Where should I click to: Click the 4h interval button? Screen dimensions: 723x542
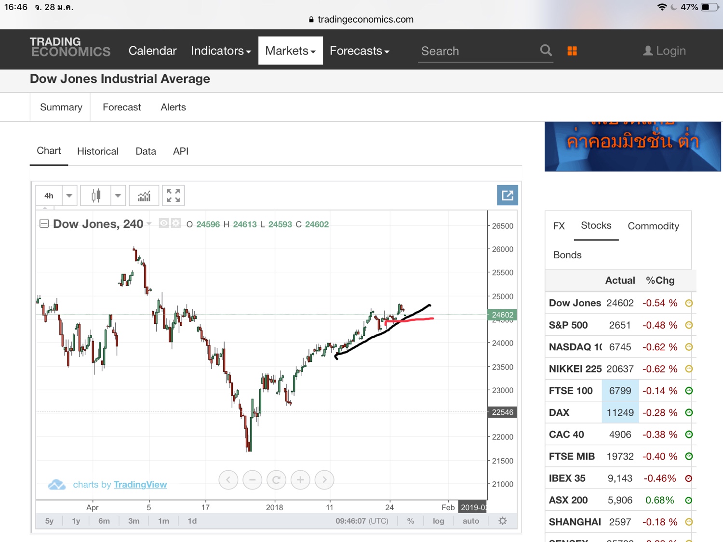49,196
